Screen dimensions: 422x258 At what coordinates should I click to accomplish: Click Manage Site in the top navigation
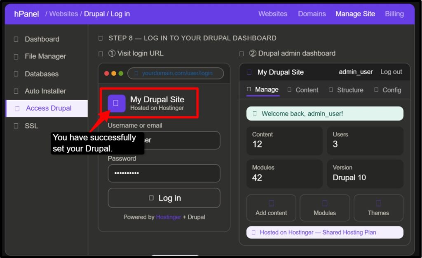click(x=355, y=14)
